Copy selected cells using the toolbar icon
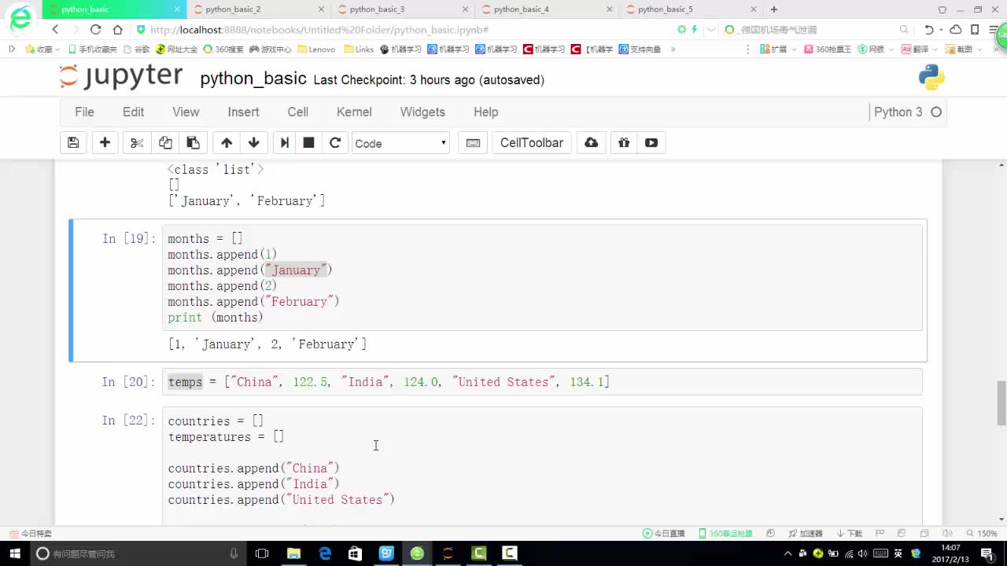The image size is (1007, 566). click(x=165, y=143)
